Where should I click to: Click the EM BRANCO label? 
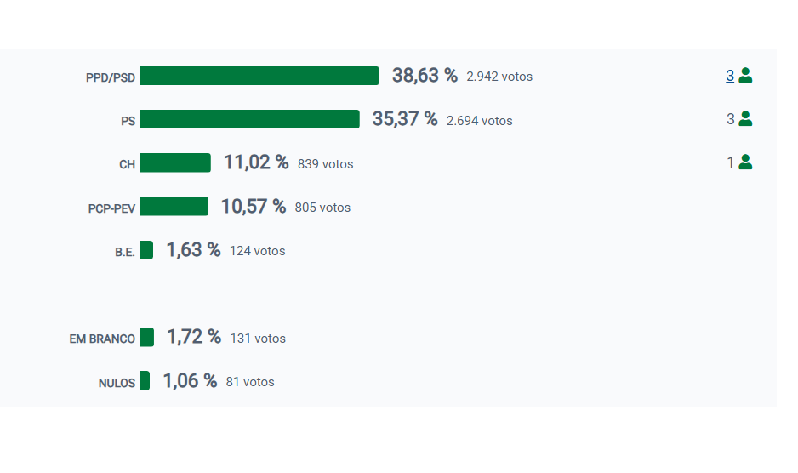coord(102,339)
